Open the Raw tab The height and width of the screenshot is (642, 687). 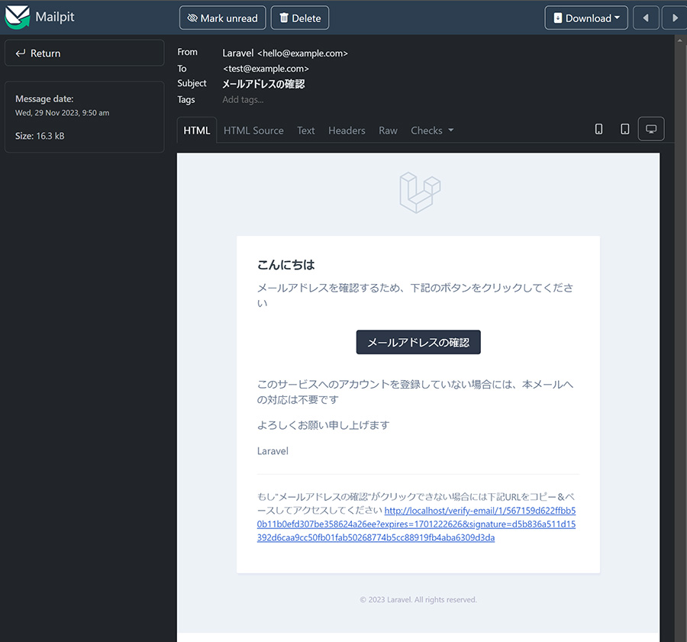(x=388, y=131)
